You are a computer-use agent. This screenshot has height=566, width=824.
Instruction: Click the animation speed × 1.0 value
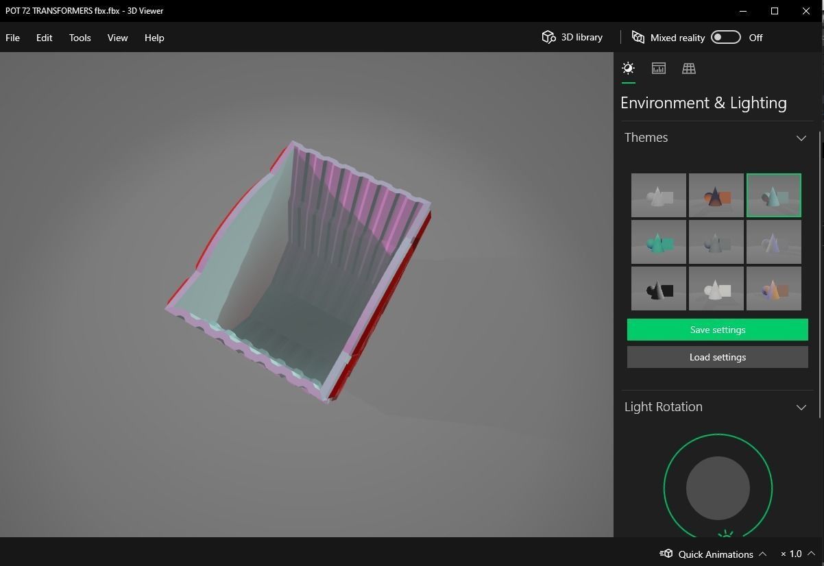coord(791,554)
